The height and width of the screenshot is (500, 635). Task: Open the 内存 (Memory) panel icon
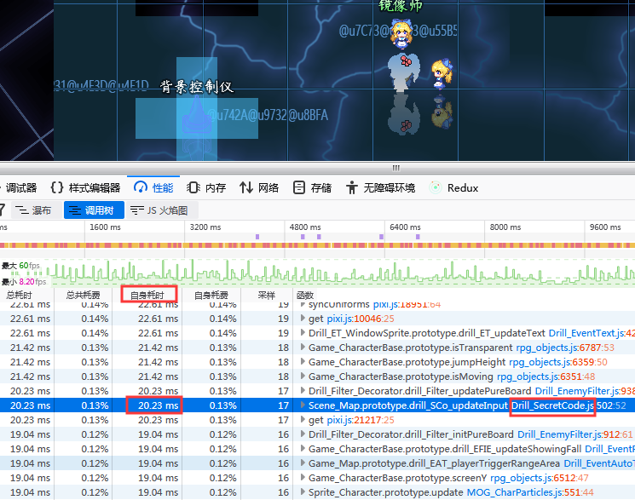click(x=193, y=187)
